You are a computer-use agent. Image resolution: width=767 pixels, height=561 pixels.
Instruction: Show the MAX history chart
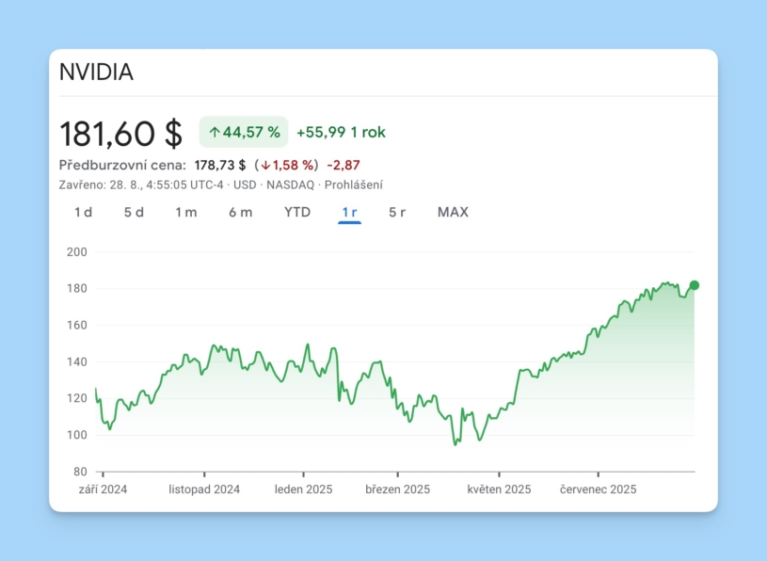[x=452, y=212]
